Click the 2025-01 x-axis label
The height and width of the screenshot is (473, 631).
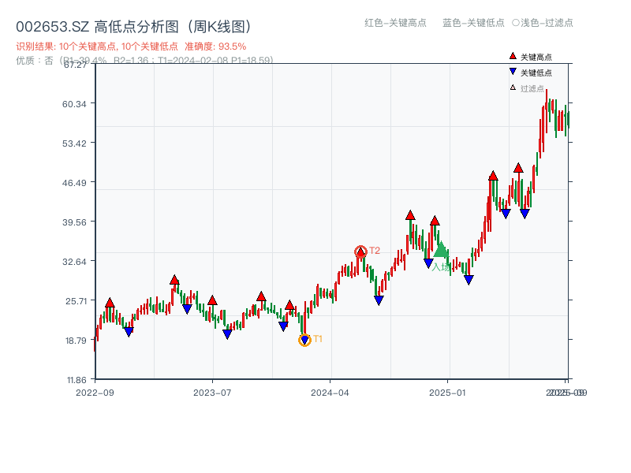click(x=447, y=393)
